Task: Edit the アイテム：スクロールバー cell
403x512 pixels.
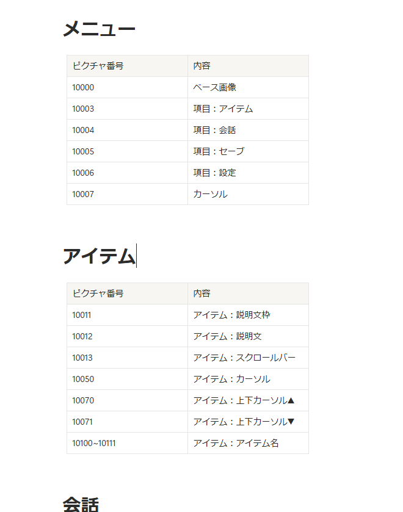Action: coord(248,358)
